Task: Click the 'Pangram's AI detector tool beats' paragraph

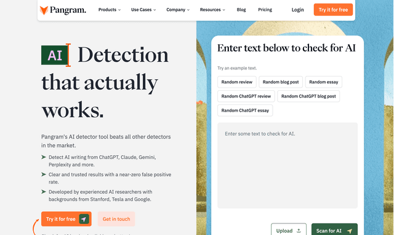Action: (106, 141)
